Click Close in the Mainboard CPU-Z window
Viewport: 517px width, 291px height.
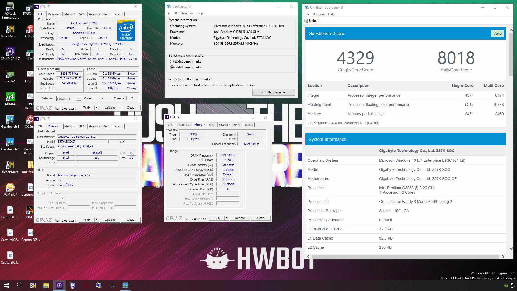click(x=130, y=220)
